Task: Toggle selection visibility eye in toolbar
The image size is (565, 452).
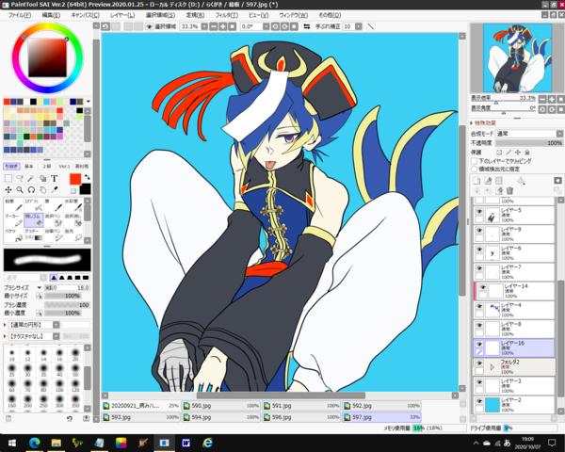Action: point(149,26)
